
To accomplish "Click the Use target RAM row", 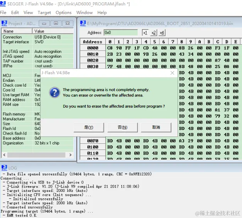I will pos(21,95).
